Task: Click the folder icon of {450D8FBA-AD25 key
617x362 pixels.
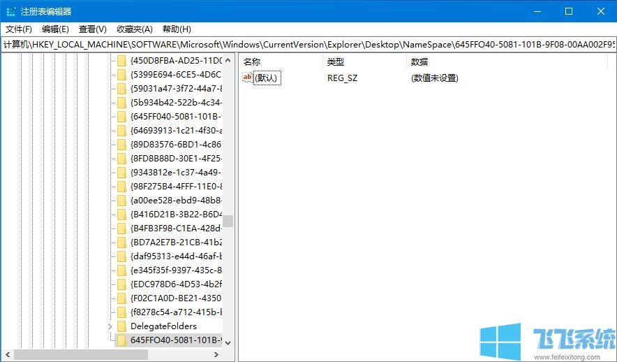Action: pyautogui.click(x=121, y=61)
